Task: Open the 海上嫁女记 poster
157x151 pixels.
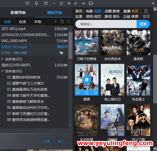Action: pos(112,80)
